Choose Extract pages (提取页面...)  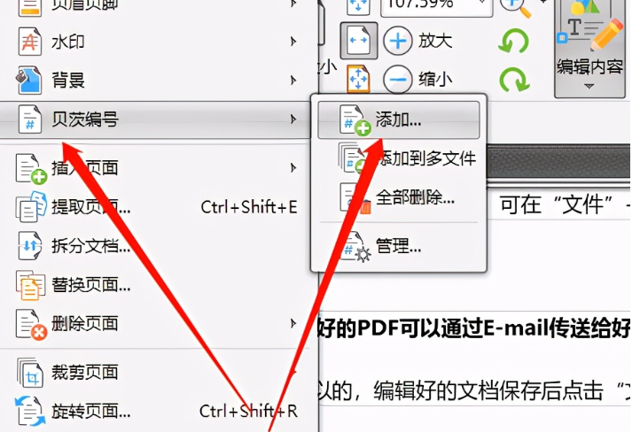[155, 207]
